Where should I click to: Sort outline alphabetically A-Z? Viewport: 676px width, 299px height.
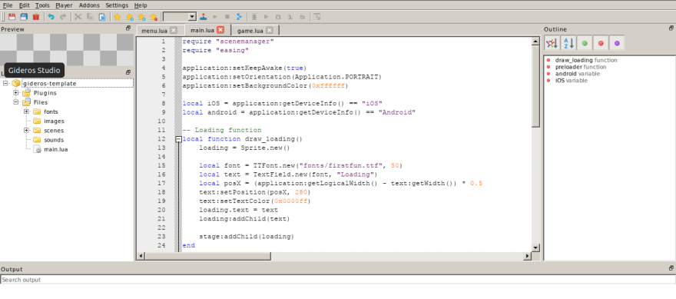(568, 43)
